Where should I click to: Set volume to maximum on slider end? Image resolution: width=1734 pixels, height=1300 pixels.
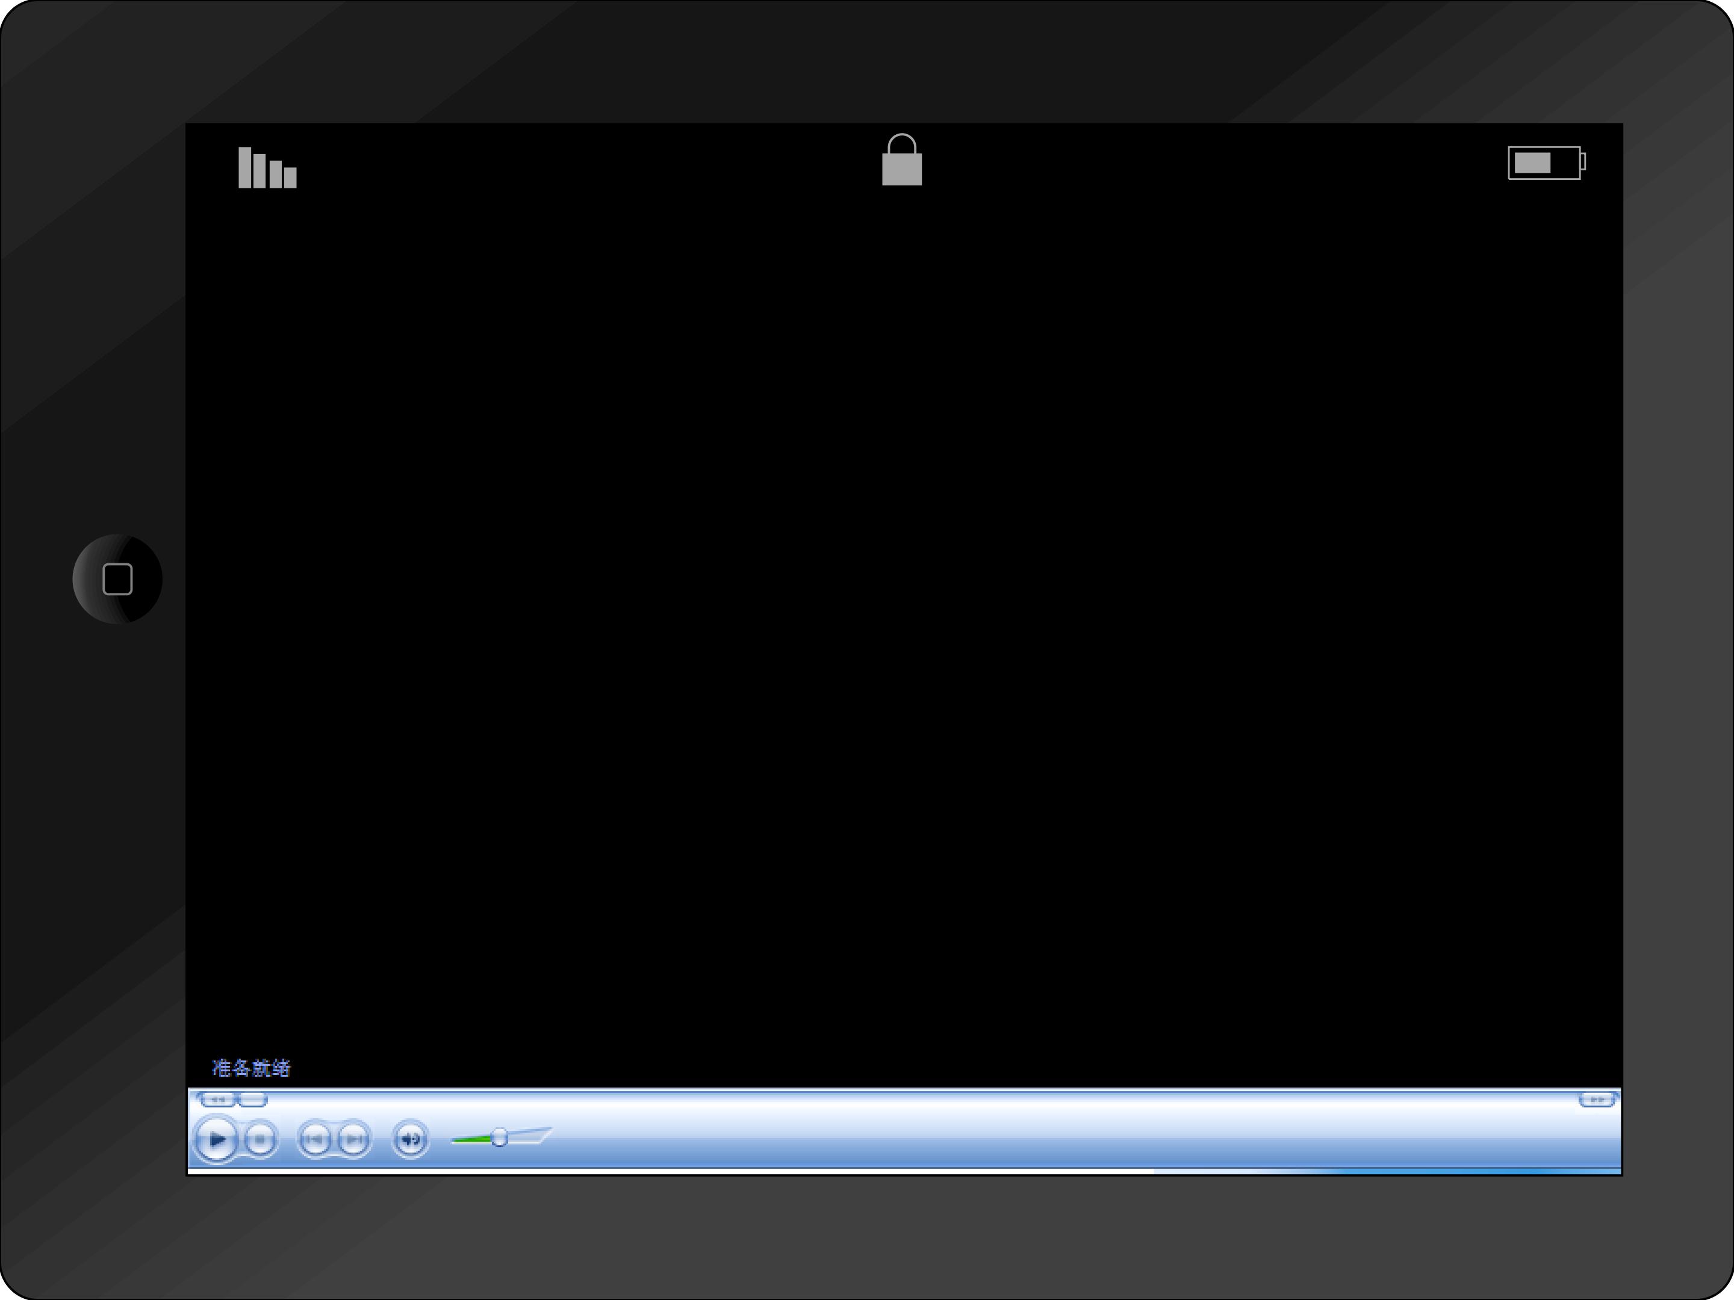coord(545,1133)
